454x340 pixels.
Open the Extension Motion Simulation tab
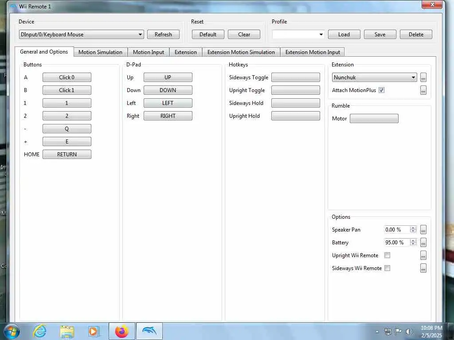241,52
